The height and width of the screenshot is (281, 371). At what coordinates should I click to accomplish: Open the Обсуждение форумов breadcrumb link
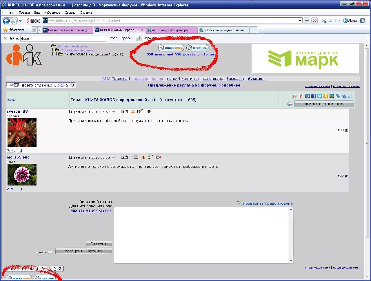pyautogui.click(x=77, y=51)
